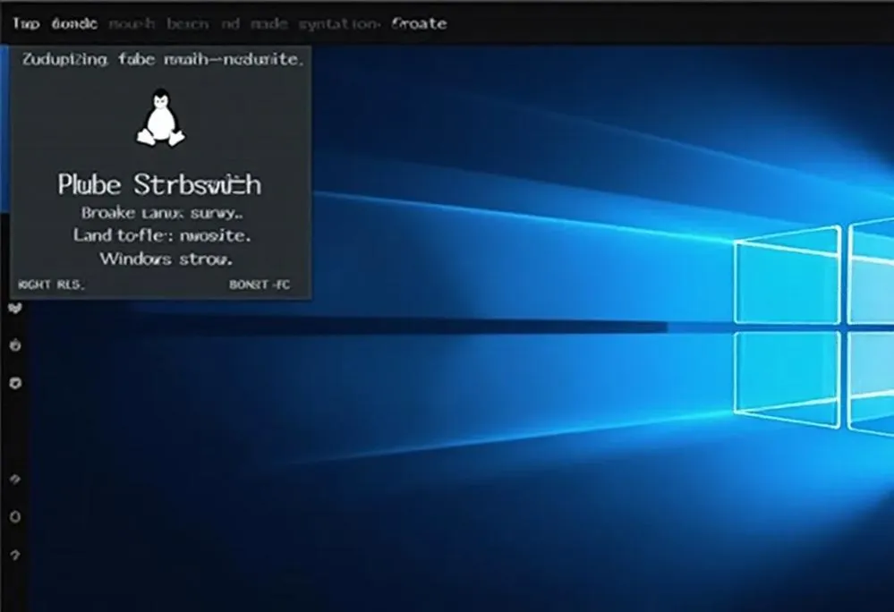Select the dimmed 'bercn' top bar item
894x612 pixels.
pyautogui.click(x=188, y=24)
